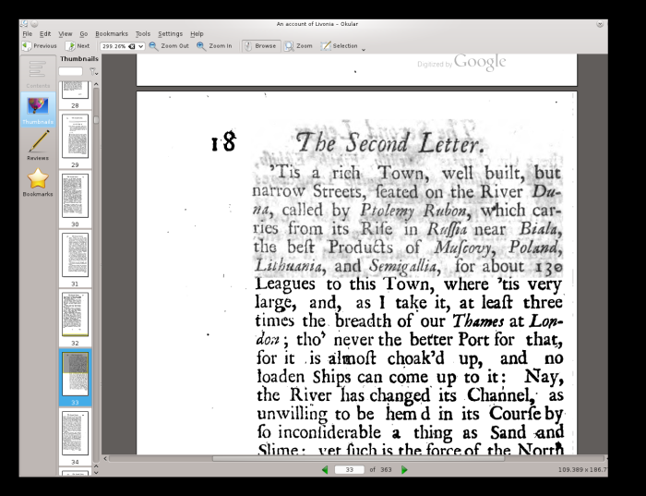Viewport: 646px width, 496px height.
Task: Go to the previous page using Previous
Action: [40, 45]
